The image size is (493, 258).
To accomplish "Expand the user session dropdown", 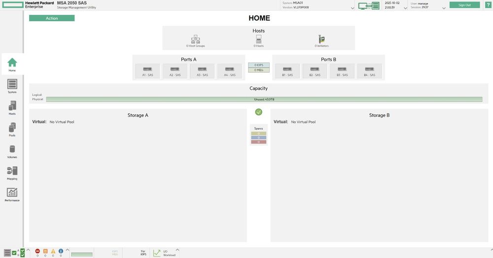I will click(444, 8).
